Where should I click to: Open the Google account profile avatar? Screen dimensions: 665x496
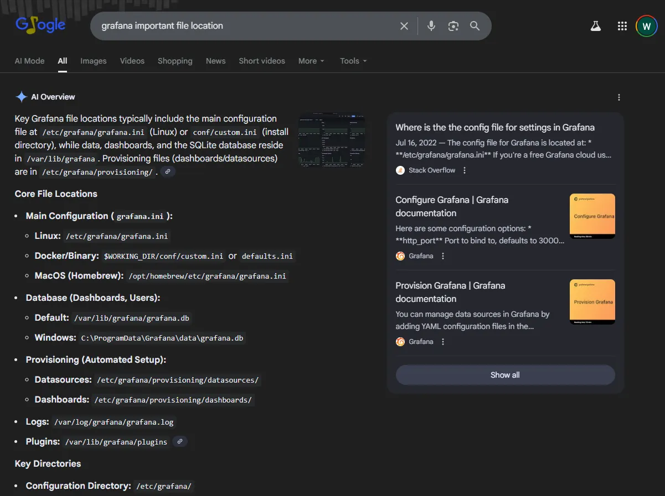click(x=646, y=26)
